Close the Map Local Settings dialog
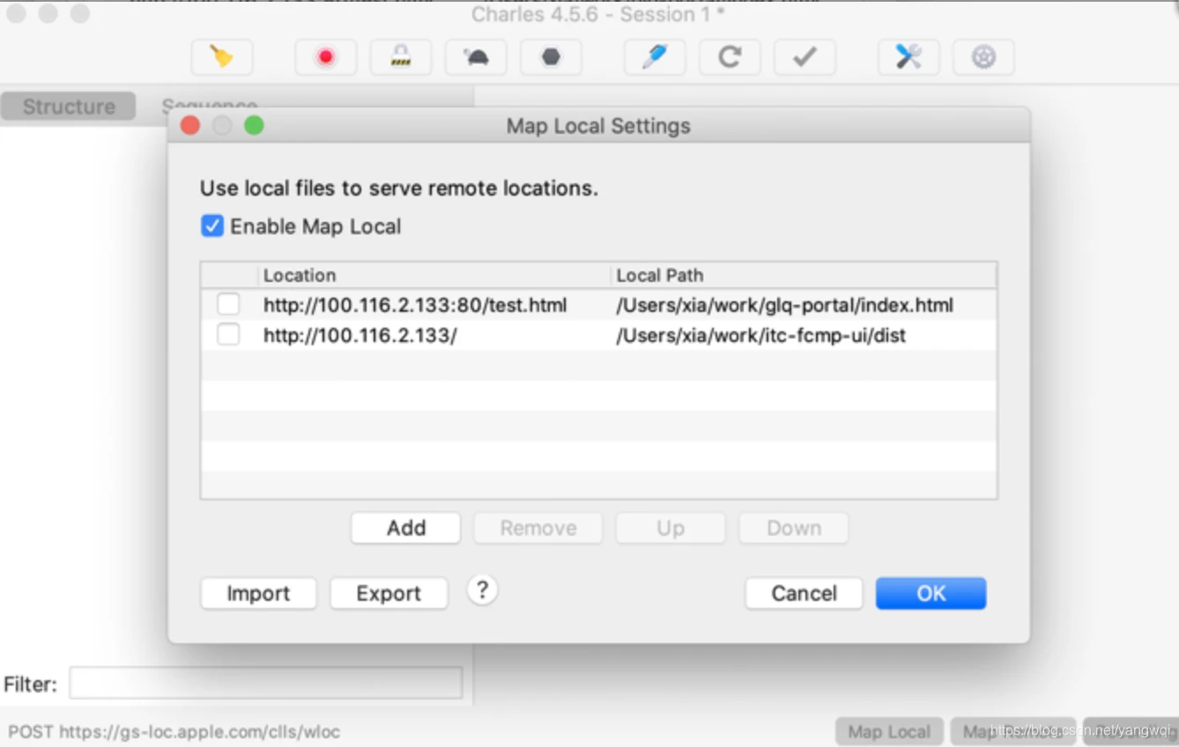The width and height of the screenshot is (1179, 747). 189,126
